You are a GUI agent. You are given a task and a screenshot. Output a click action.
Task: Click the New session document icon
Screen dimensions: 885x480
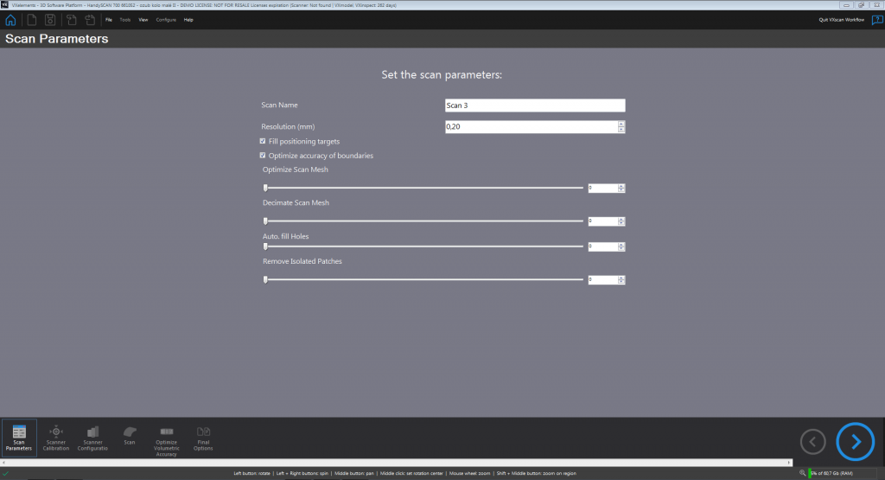[31, 19]
